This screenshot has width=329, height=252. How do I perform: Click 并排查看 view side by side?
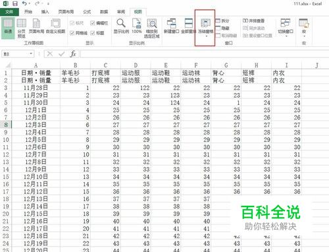253,21
